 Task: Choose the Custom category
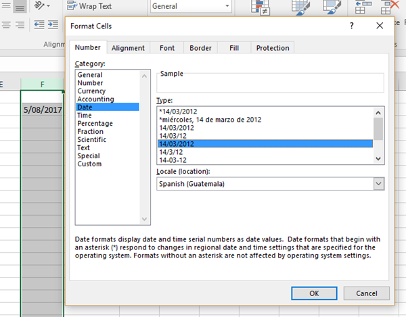[x=89, y=164]
